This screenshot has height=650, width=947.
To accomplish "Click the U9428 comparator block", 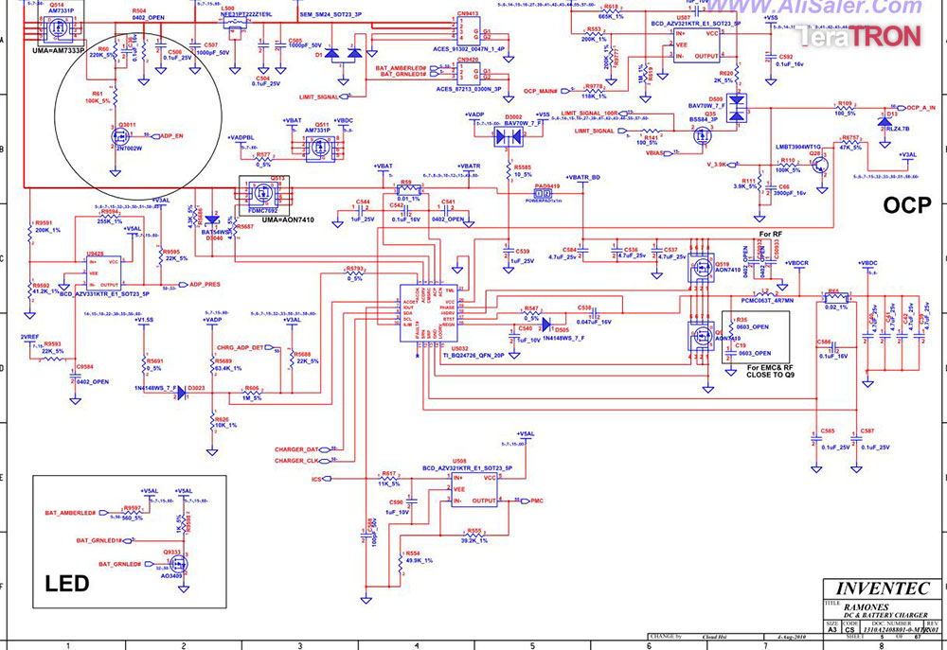I will click(103, 273).
